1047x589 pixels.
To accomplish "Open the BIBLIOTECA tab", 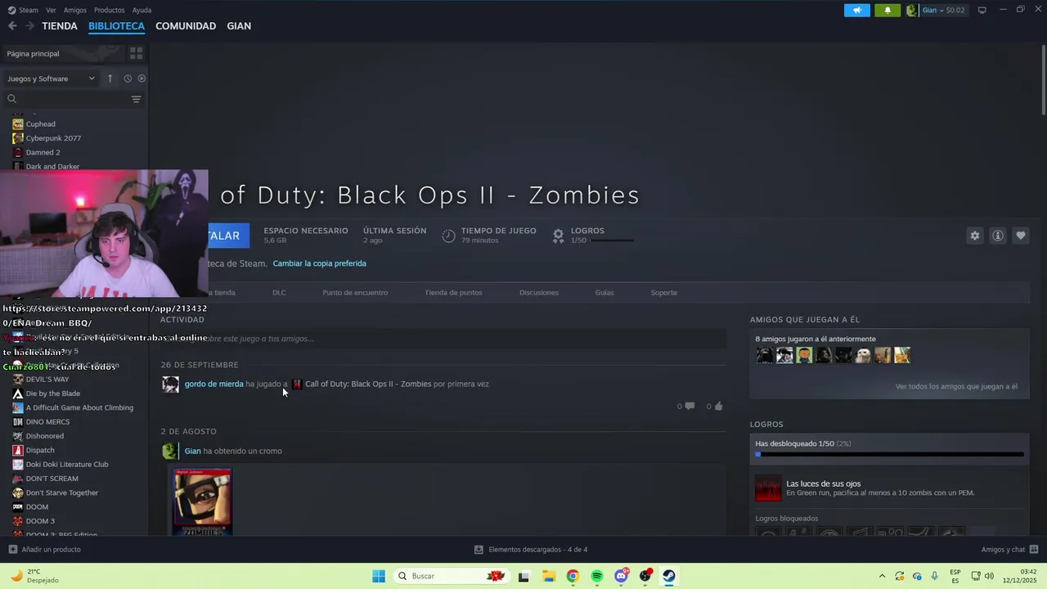I will click(x=116, y=26).
